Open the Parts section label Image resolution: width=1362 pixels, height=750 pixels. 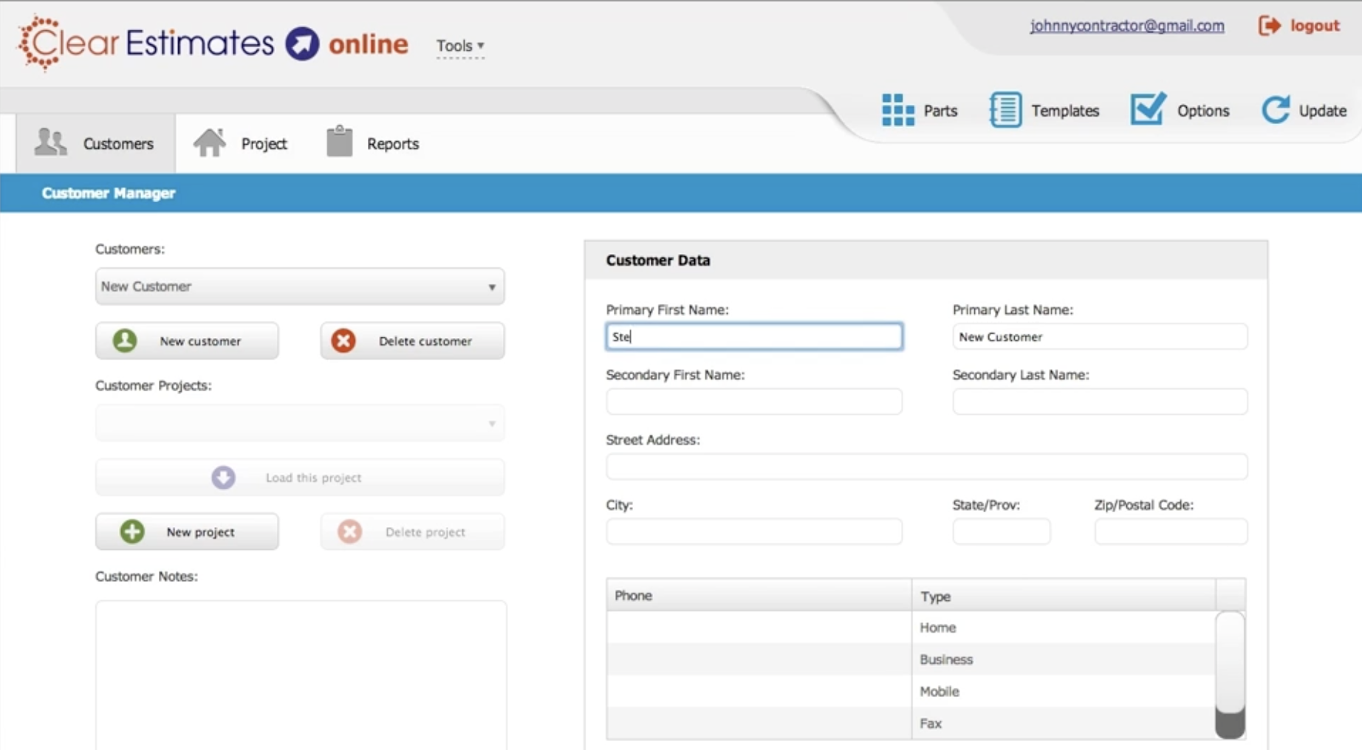click(x=940, y=111)
